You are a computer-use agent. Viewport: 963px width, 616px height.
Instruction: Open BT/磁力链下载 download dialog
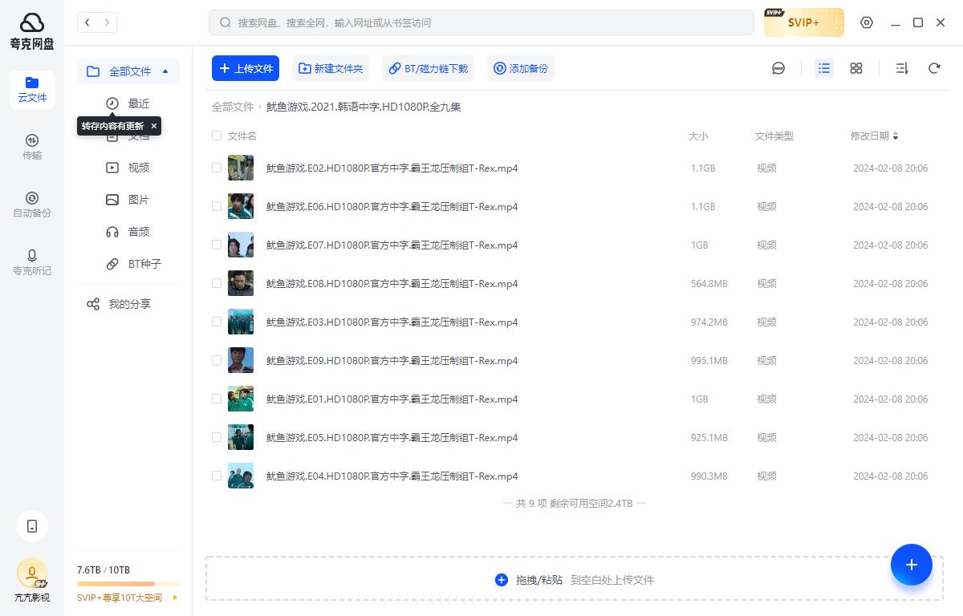[428, 68]
